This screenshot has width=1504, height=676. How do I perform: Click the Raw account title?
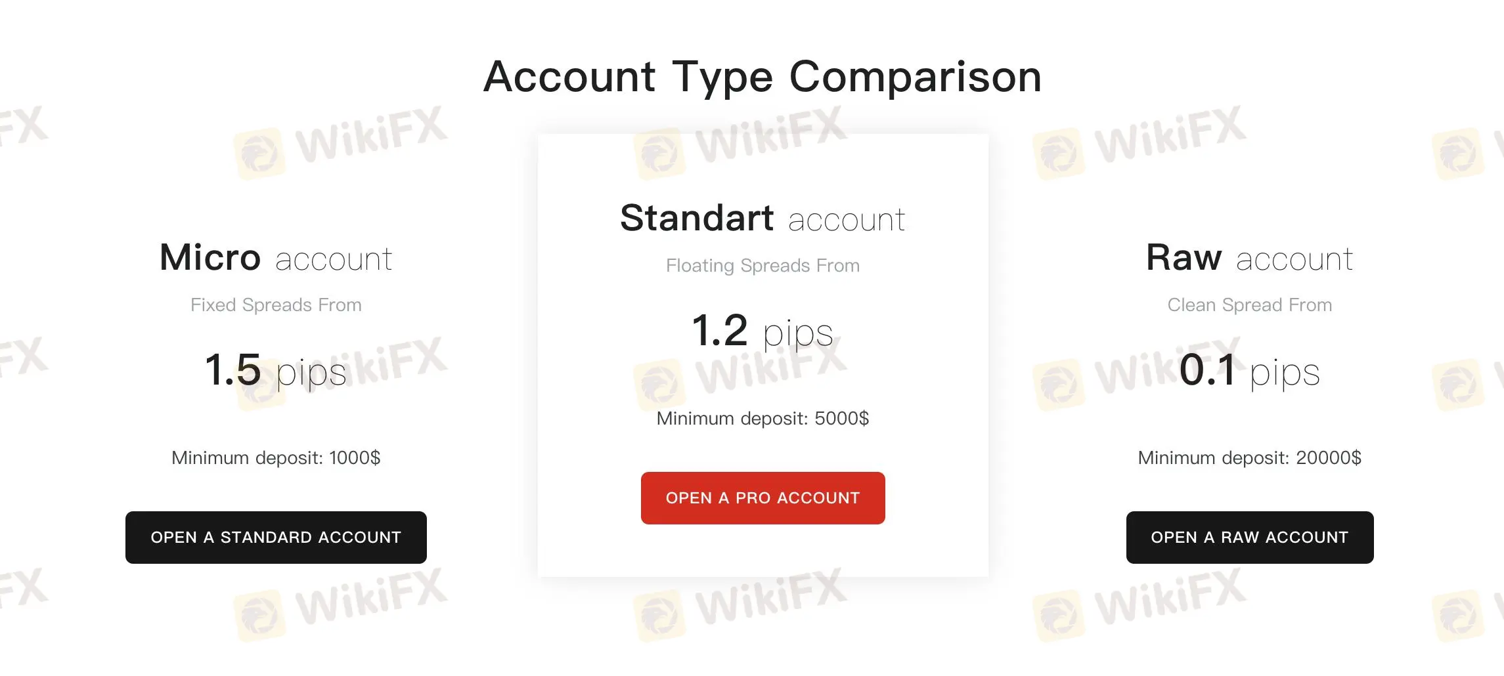click(x=1250, y=258)
